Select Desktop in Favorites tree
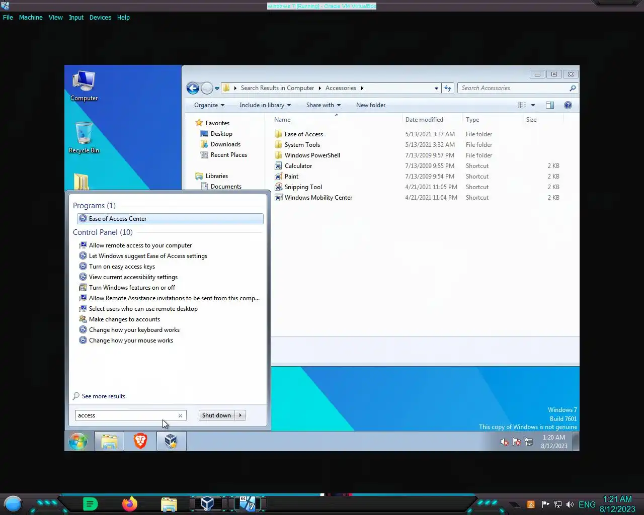Viewport: 644px width, 515px height. point(221,134)
